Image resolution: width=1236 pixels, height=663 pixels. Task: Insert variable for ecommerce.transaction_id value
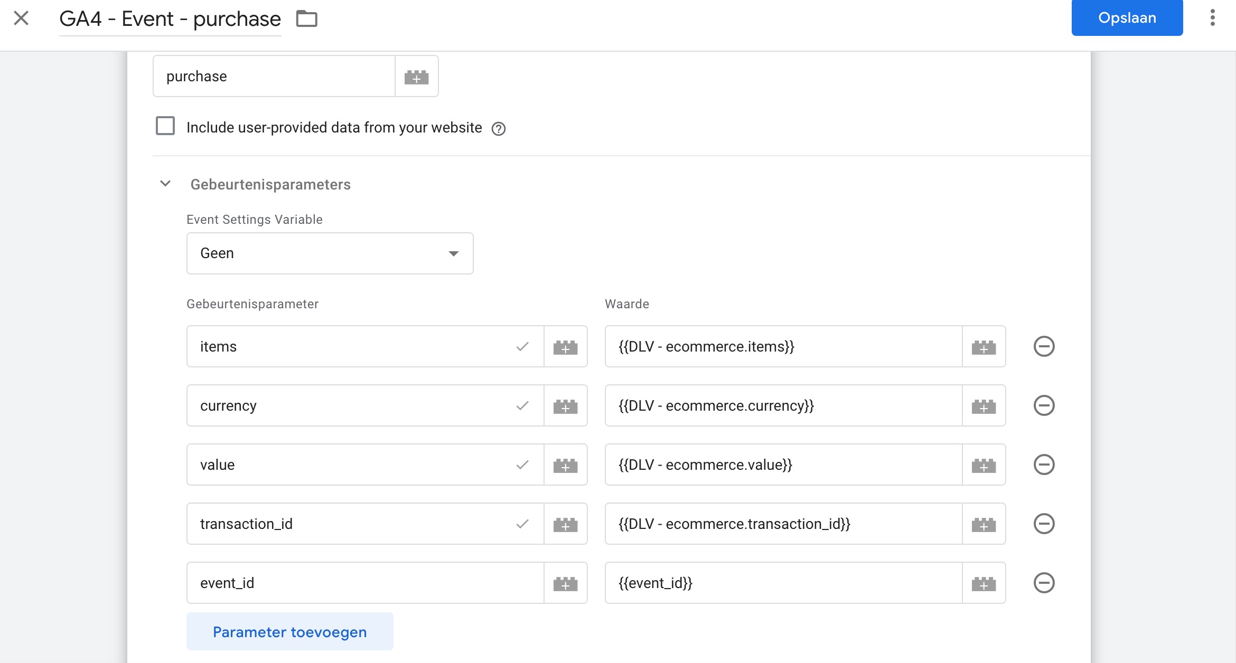(984, 524)
